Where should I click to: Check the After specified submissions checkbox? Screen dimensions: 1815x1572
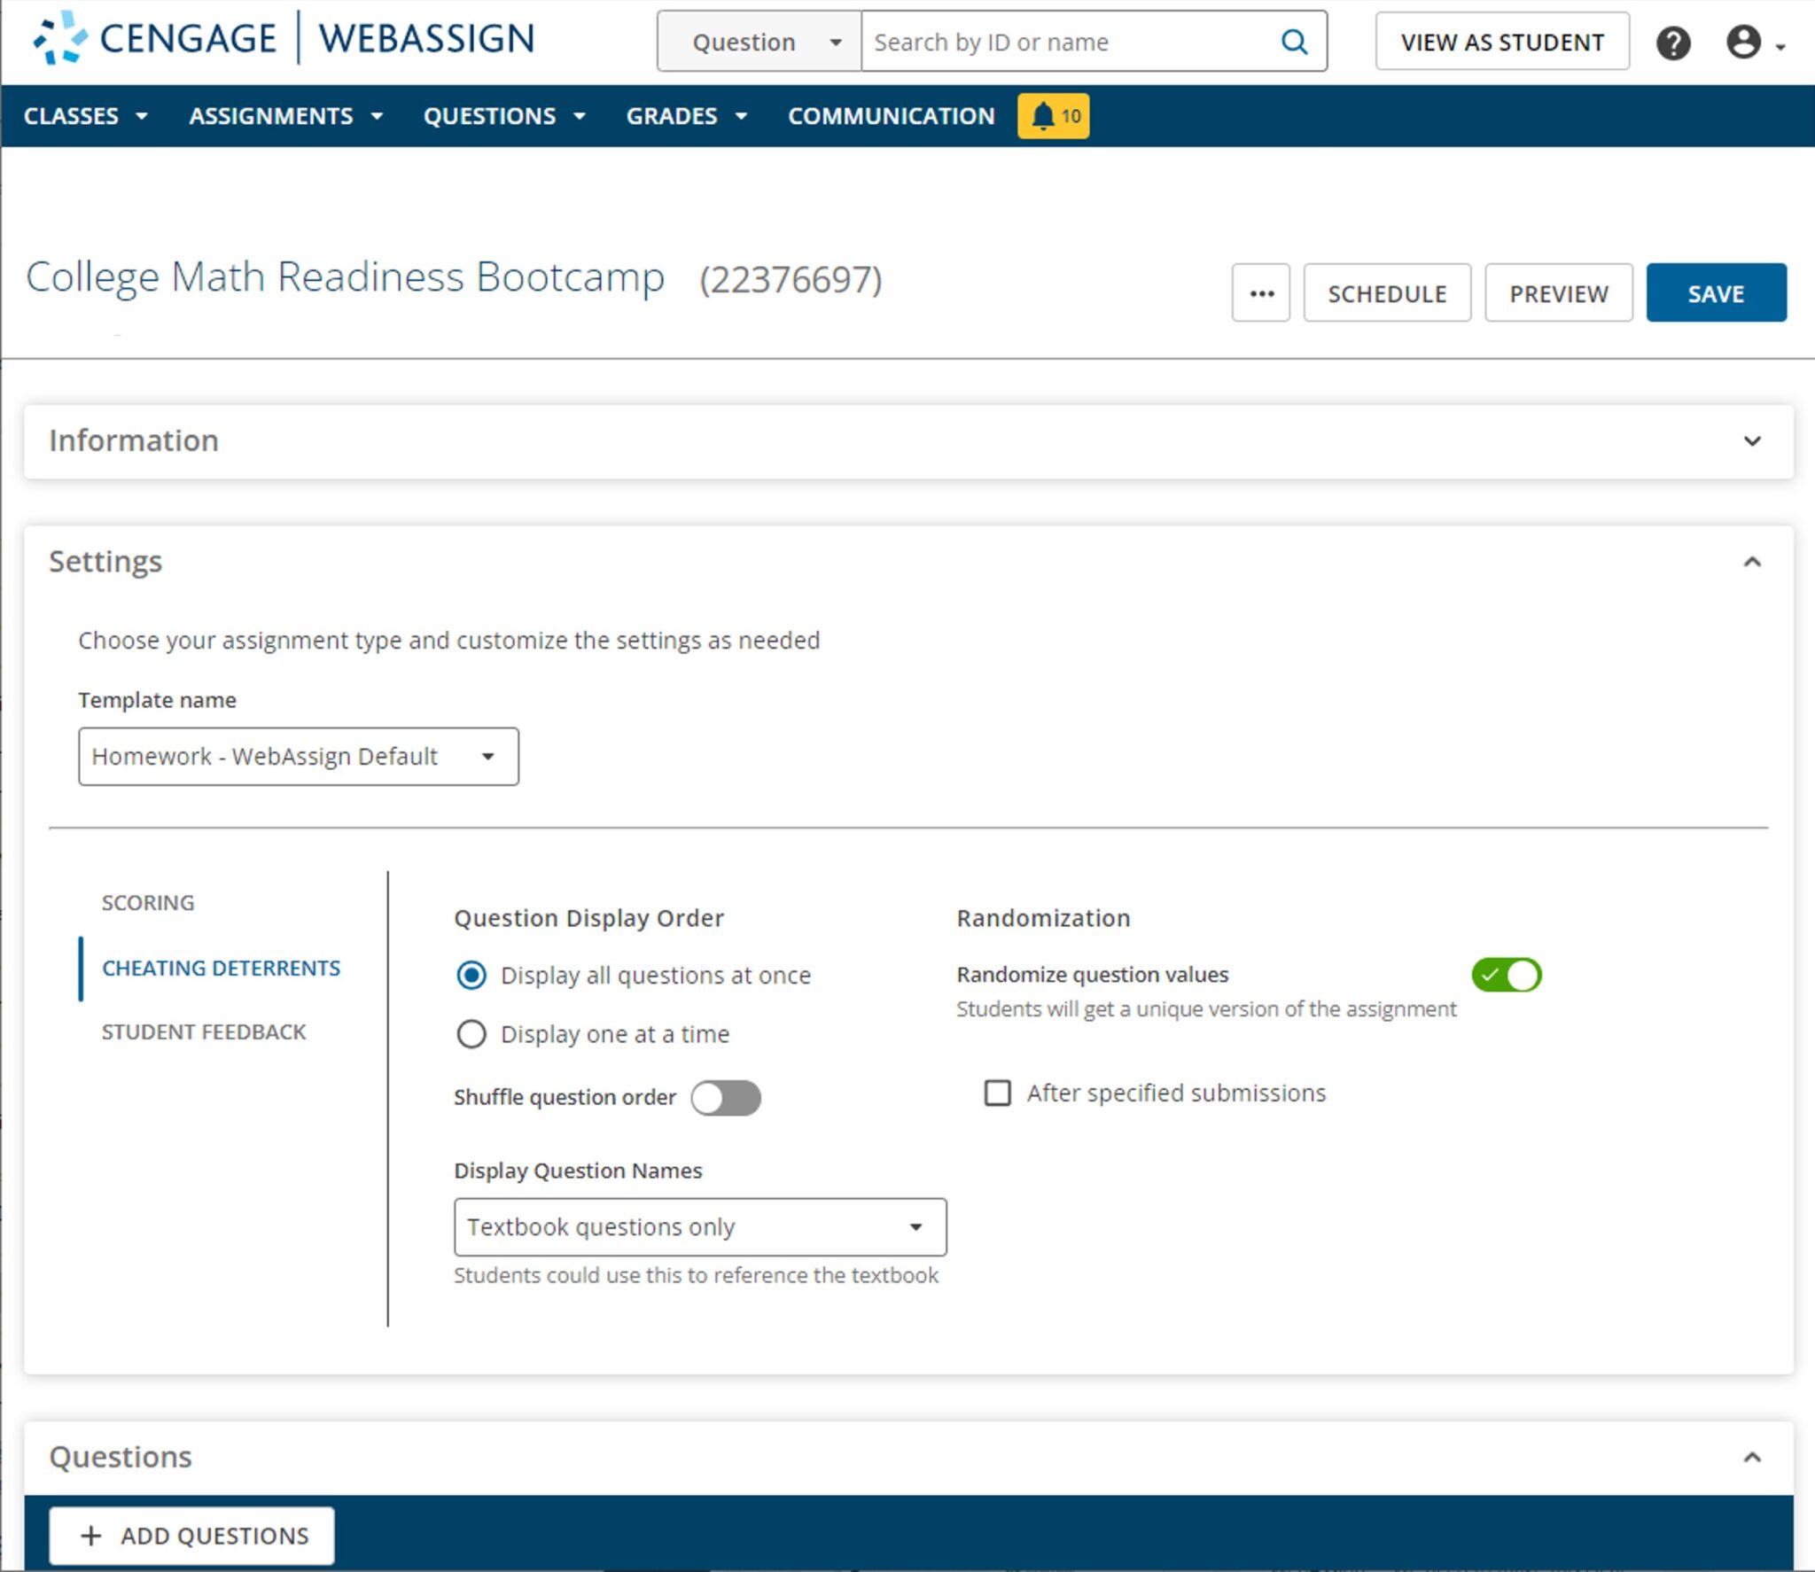[998, 1093]
